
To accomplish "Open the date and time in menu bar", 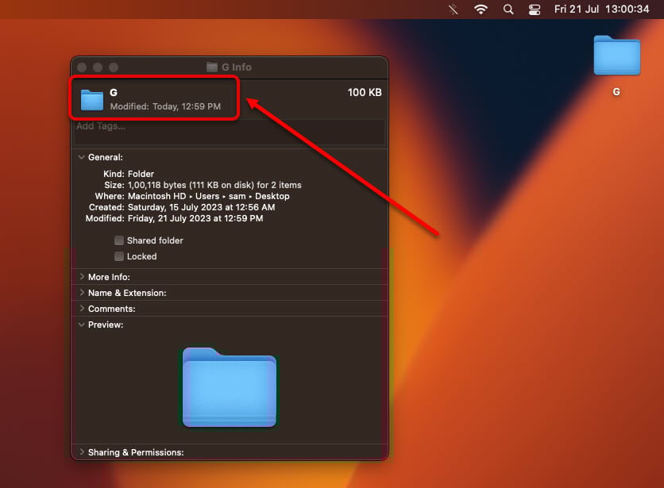I will (602, 10).
